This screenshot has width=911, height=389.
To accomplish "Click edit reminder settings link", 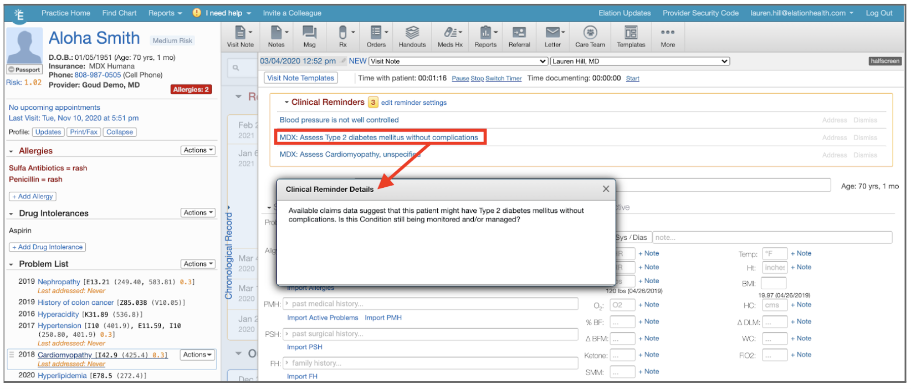I will click(414, 103).
